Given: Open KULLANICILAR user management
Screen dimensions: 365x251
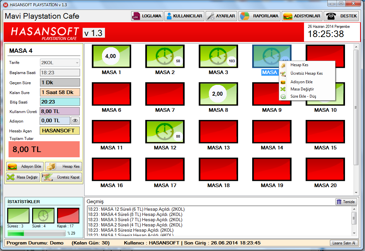Looking at the screenshot, I should (184, 16).
